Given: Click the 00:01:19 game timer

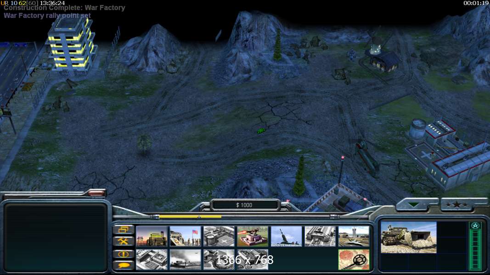Looking at the screenshot, I should click(x=476, y=3).
